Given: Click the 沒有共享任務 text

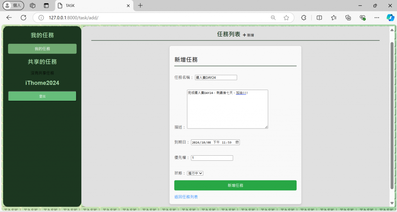Looking at the screenshot, I should [42, 73].
